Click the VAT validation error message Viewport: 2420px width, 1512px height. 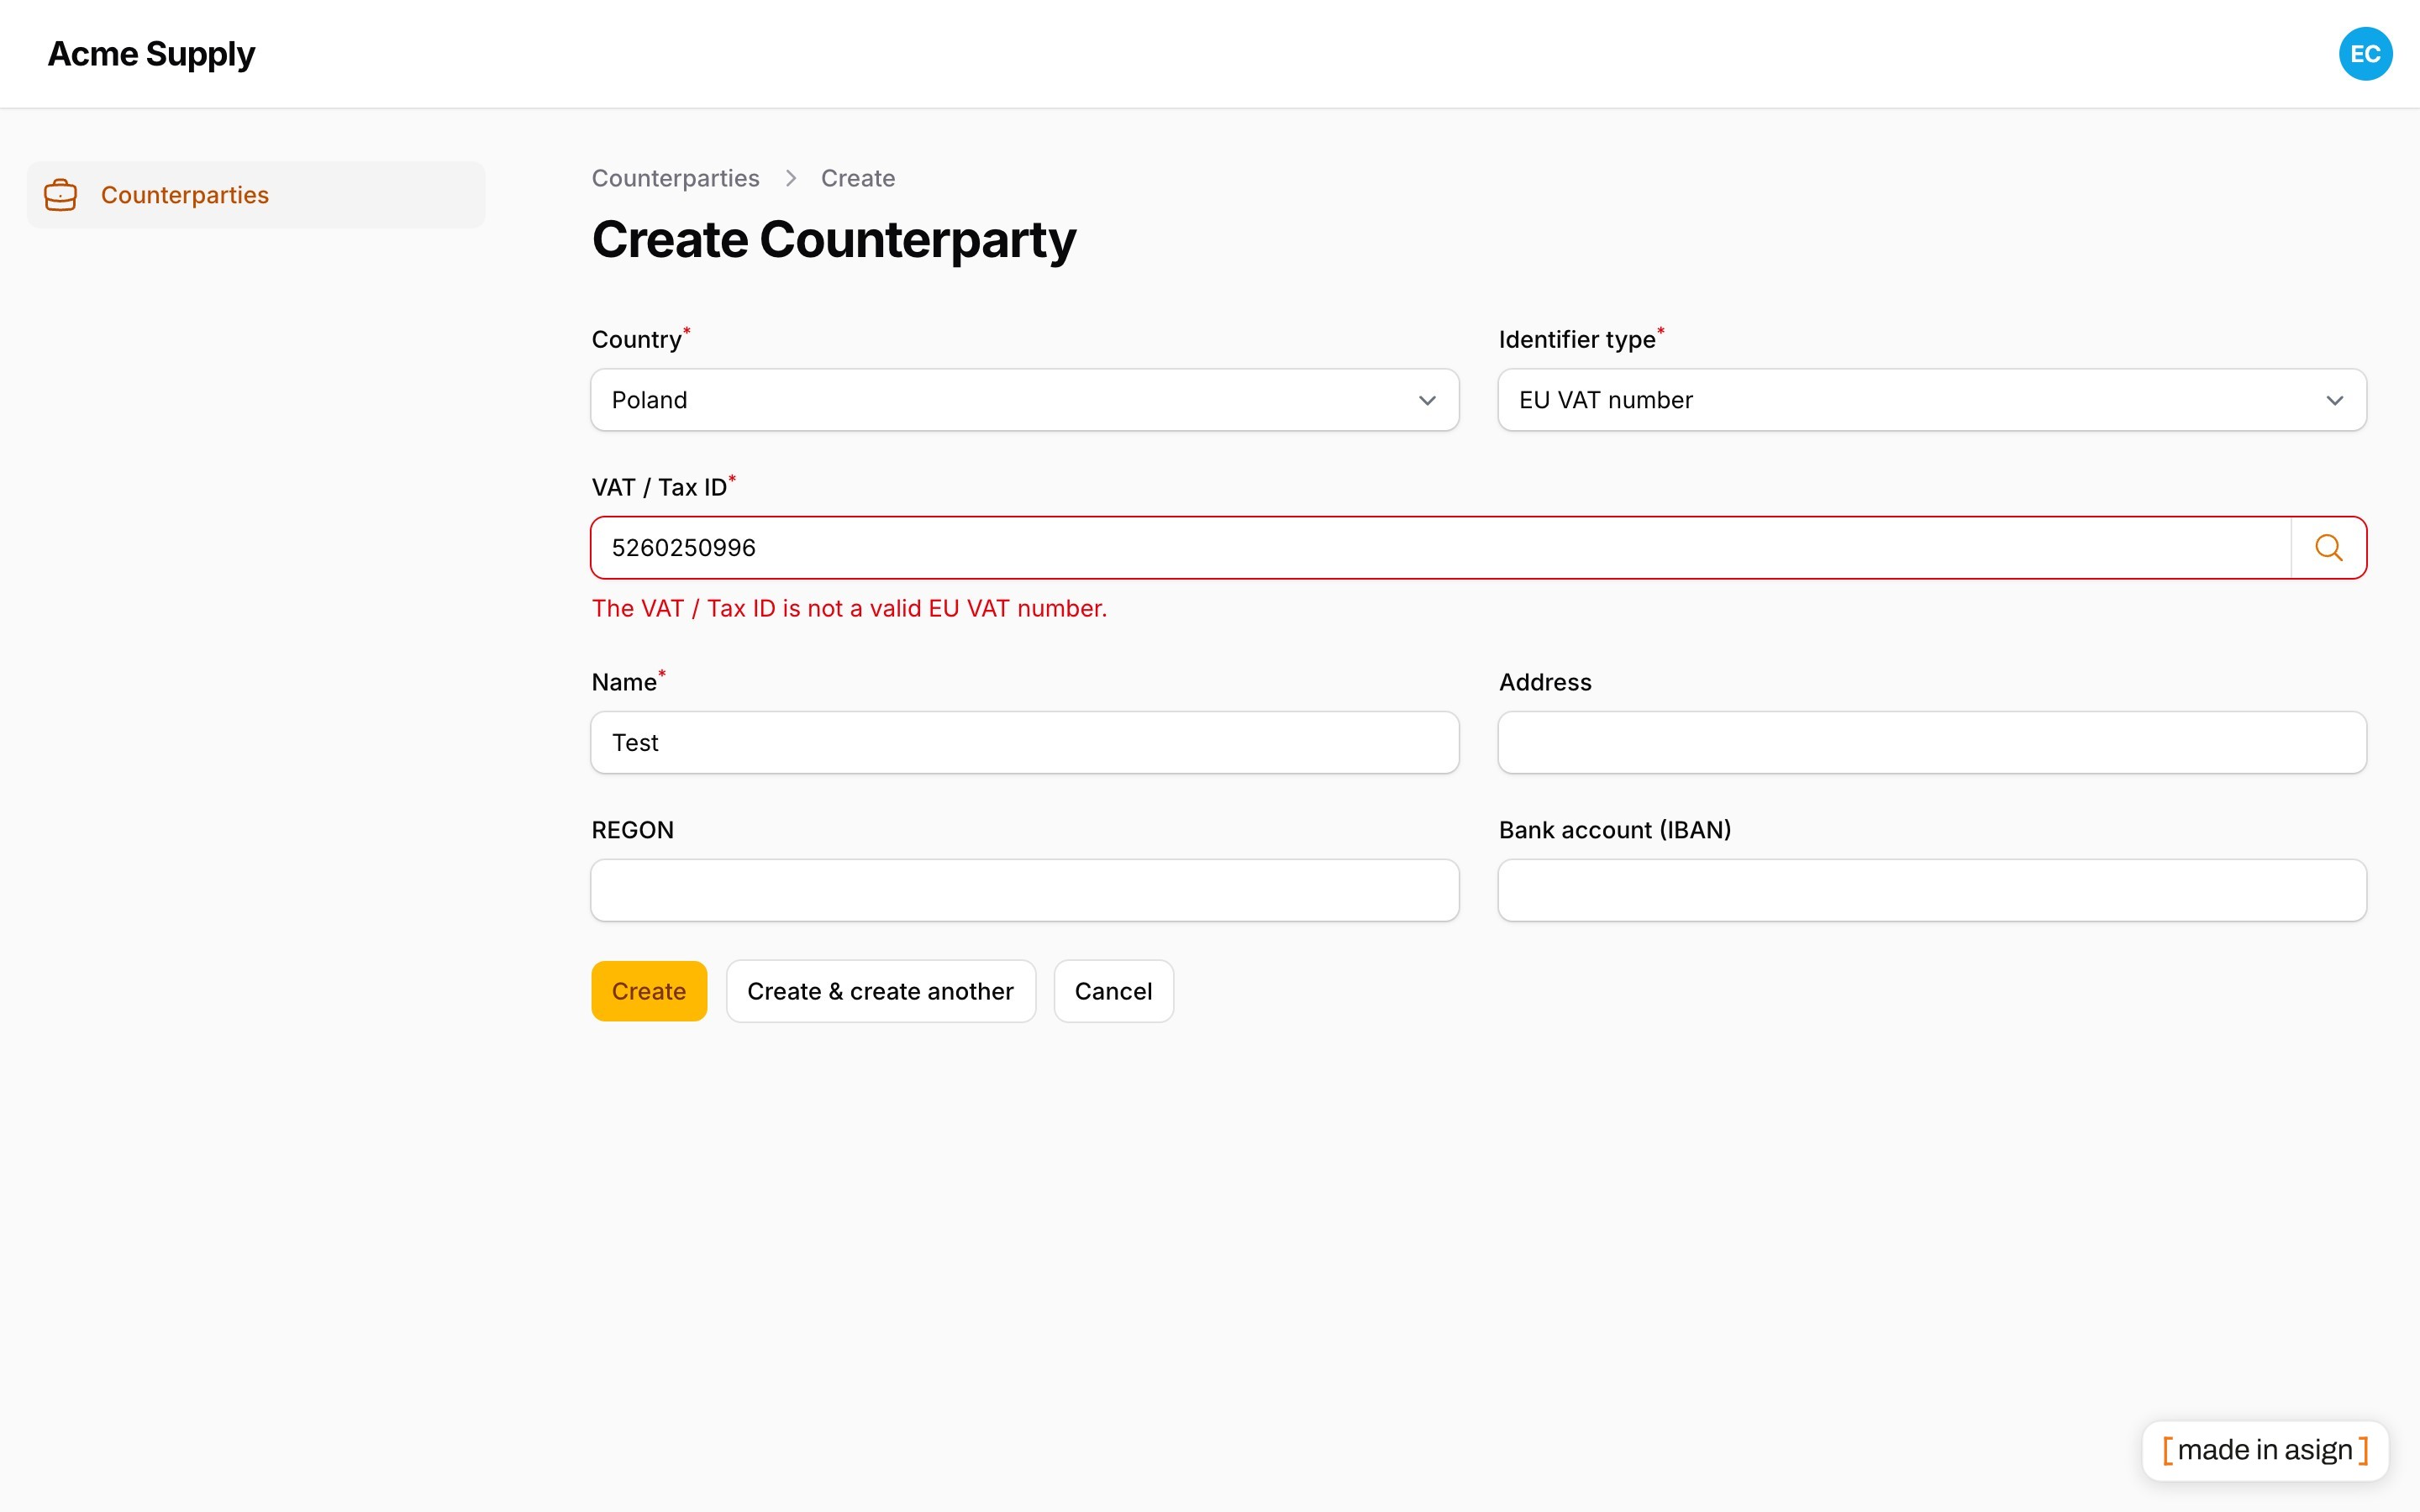point(849,608)
